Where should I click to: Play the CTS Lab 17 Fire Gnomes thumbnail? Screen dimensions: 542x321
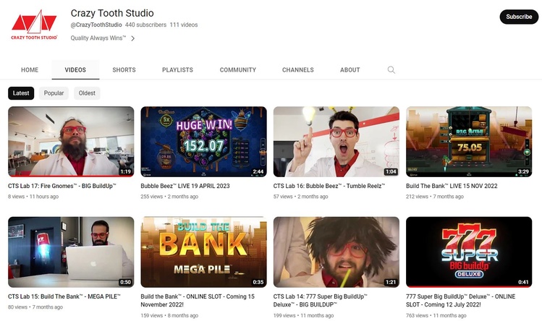(71, 142)
